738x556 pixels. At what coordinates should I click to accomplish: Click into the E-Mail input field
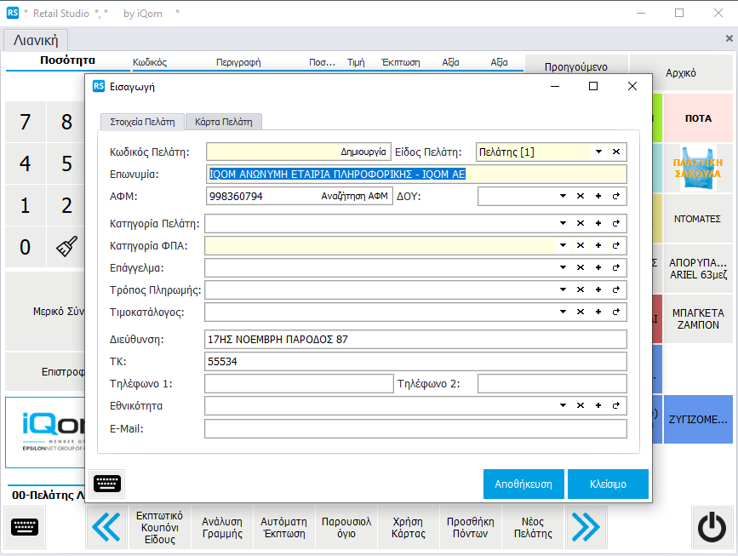click(x=415, y=428)
